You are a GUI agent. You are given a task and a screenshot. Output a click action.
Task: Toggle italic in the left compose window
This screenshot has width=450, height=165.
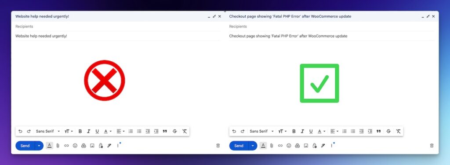[89, 131]
